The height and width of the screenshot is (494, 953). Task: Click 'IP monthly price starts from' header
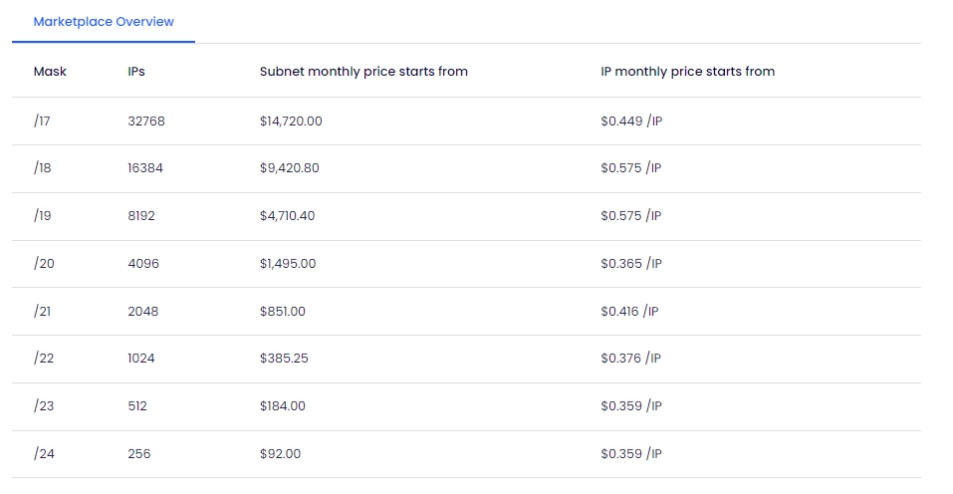[687, 72]
